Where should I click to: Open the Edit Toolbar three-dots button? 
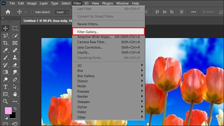click(x=15, y=101)
